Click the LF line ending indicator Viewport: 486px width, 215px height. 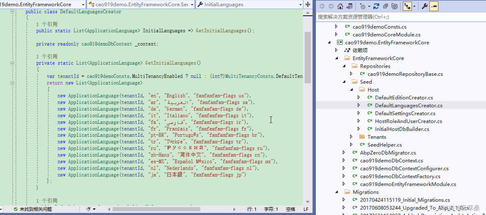(306, 210)
